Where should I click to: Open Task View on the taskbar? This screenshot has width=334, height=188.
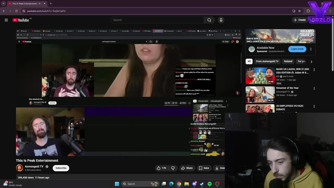pyautogui.click(x=164, y=184)
